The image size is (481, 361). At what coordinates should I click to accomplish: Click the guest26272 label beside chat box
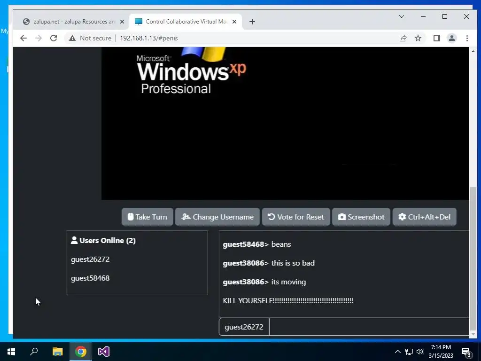tap(244, 327)
